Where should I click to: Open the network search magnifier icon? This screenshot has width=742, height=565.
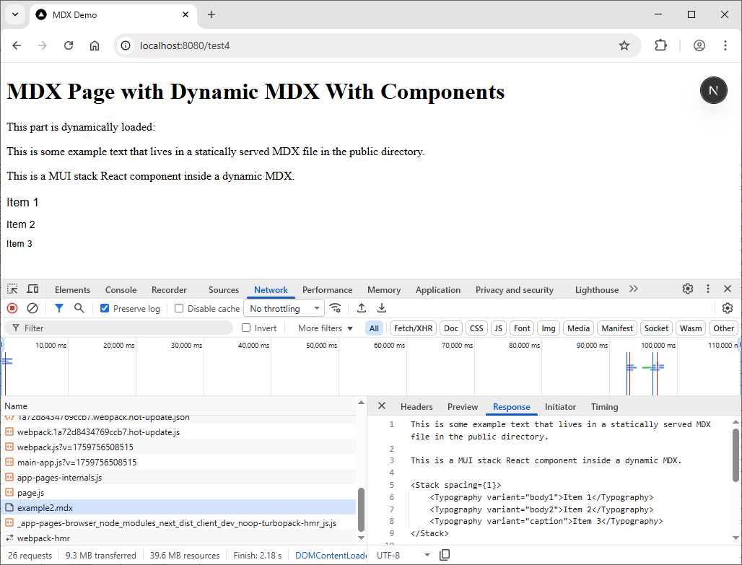(79, 308)
